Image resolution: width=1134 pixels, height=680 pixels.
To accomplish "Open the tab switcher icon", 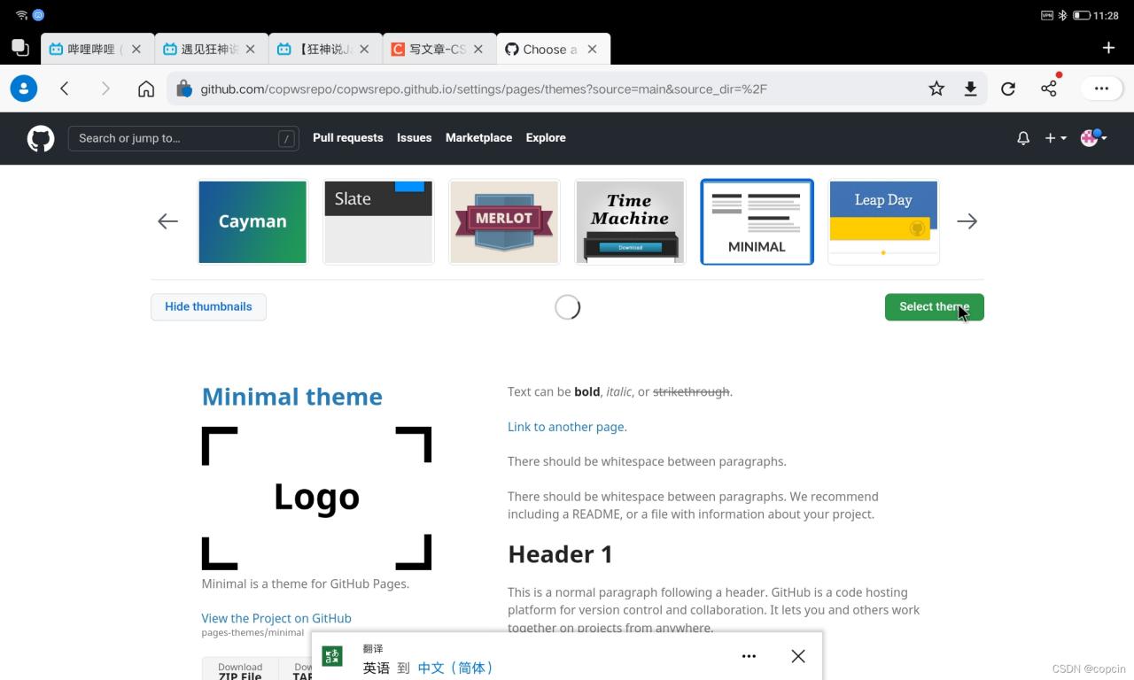I will tap(19, 48).
